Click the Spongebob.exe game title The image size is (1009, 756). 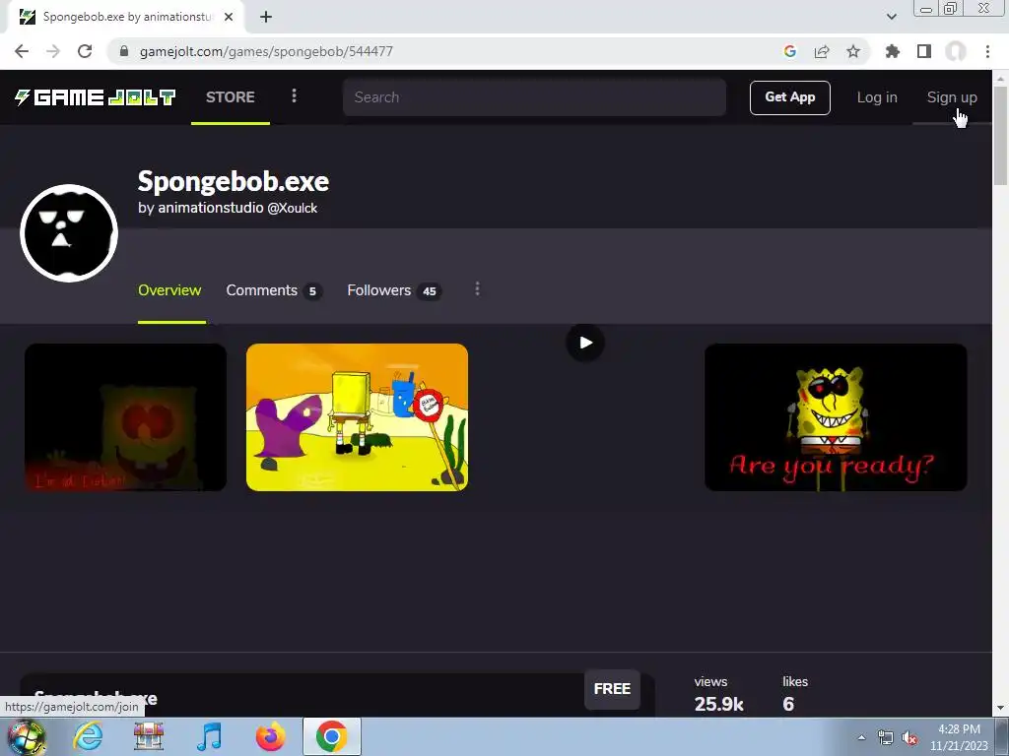coord(233,181)
